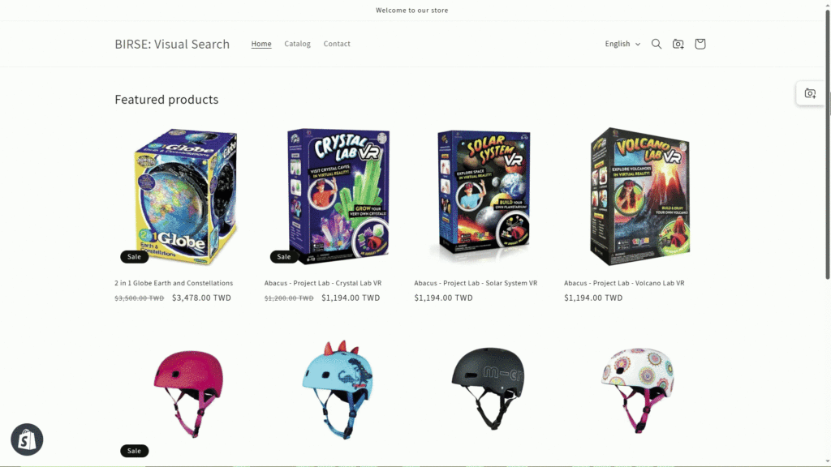Open the Contact page link
Image resolution: width=831 pixels, height=467 pixels.
tap(337, 44)
